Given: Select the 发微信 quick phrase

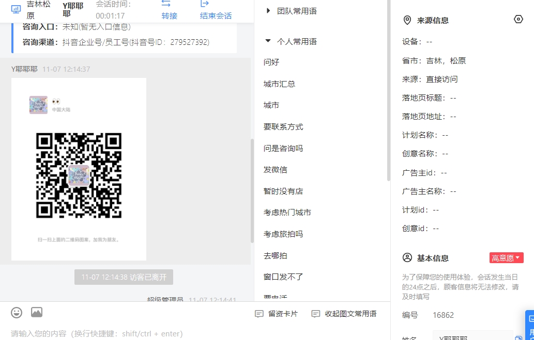Looking at the screenshot, I should 275,170.
